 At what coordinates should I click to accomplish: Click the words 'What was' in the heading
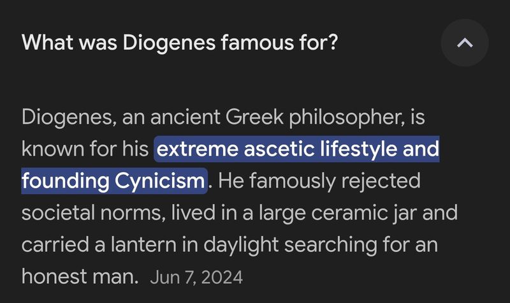pos(69,43)
